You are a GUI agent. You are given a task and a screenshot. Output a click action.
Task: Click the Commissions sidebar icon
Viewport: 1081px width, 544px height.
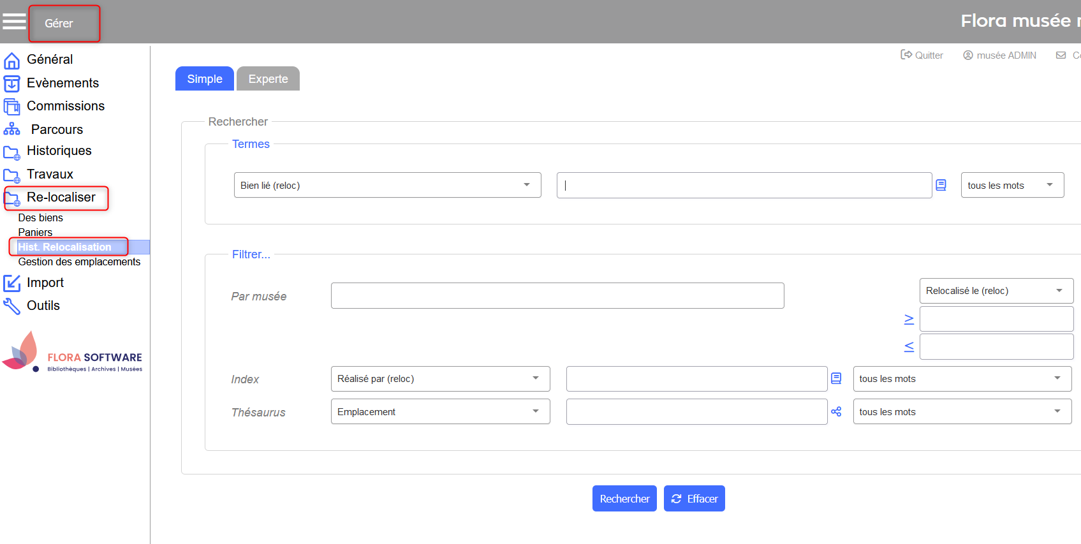(11, 107)
